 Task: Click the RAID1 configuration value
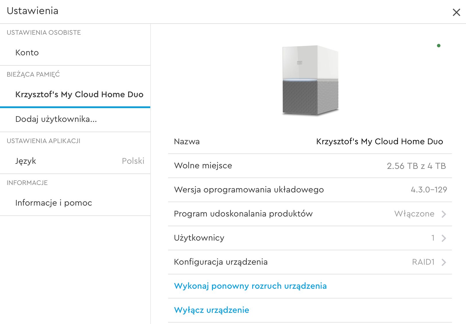tap(423, 262)
